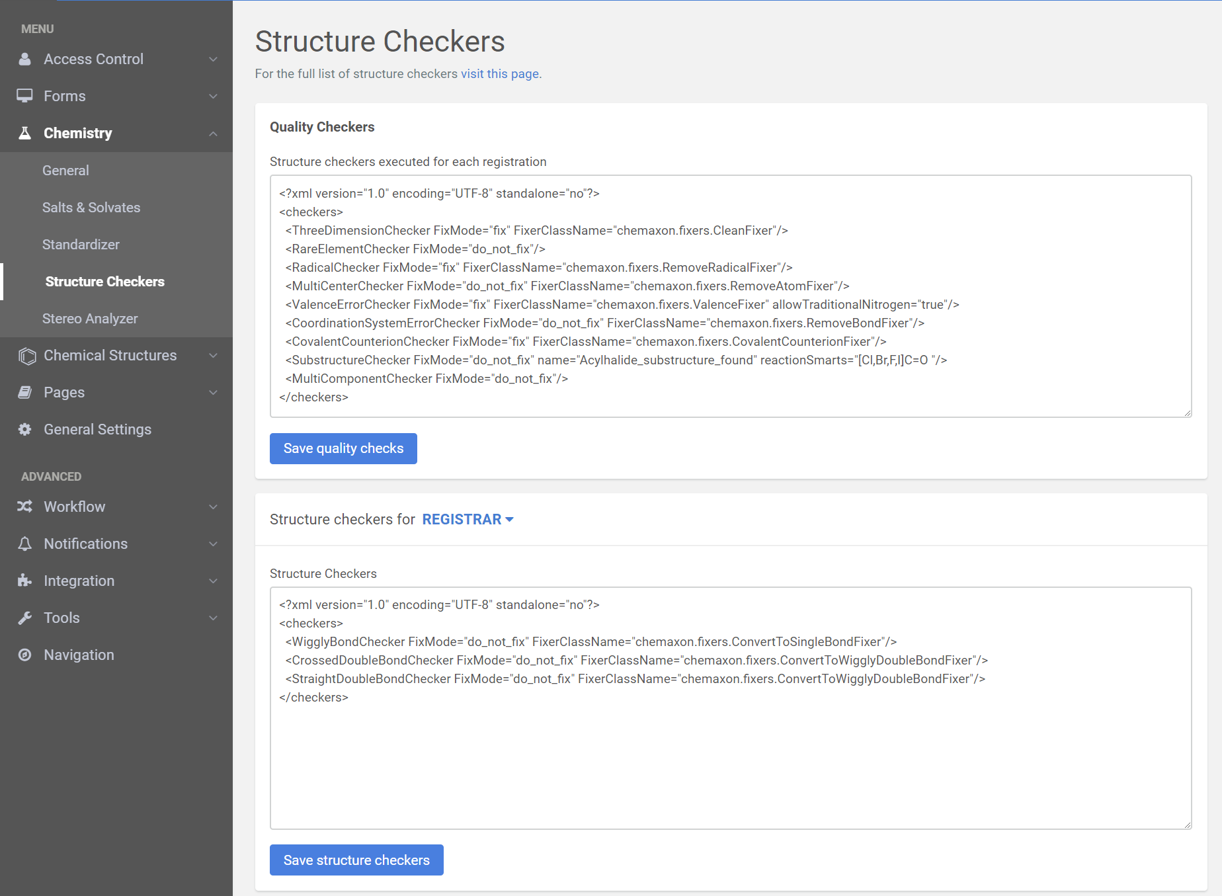Expand the Access Control chevron

pyautogui.click(x=213, y=59)
